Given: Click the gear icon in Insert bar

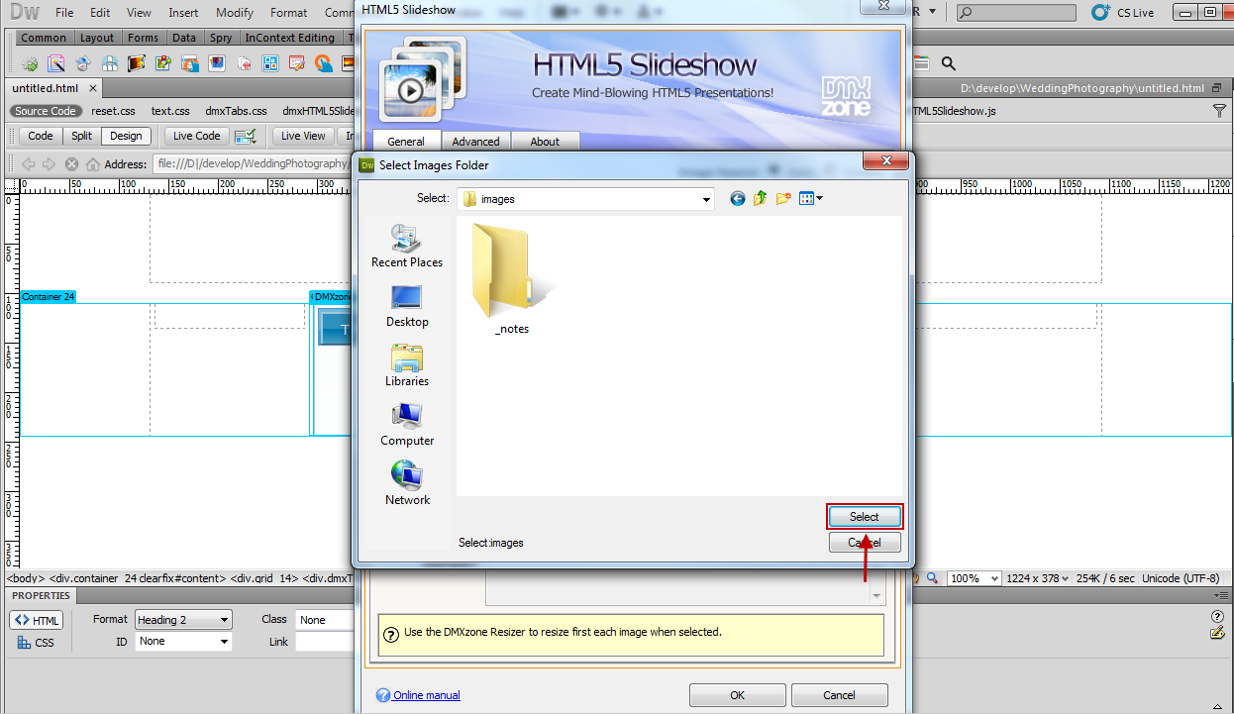Looking at the screenshot, I should pyautogui.click(x=30, y=63).
